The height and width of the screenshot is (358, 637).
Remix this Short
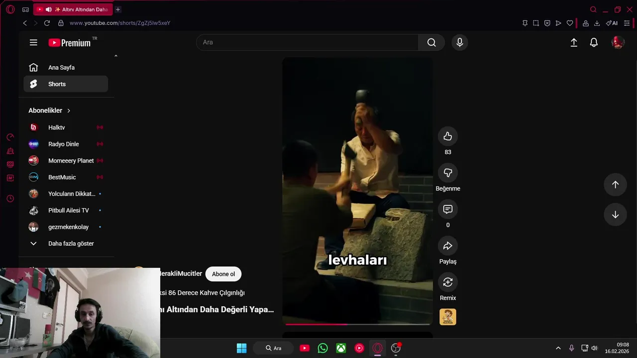448,282
